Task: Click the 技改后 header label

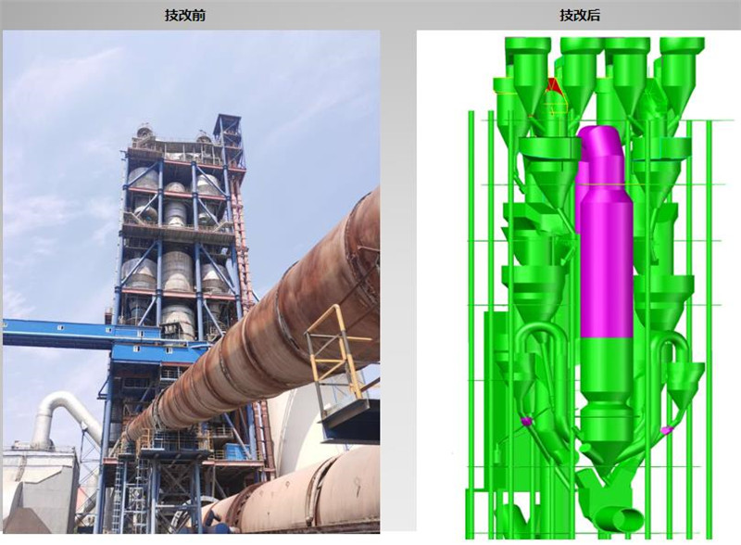Action: click(x=579, y=15)
